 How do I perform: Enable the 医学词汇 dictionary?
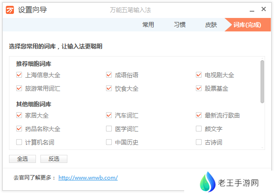pyautogui.click(x=109, y=128)
